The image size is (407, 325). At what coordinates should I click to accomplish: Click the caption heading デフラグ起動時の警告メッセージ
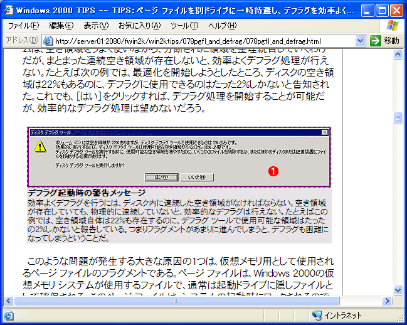coord(87,193)
